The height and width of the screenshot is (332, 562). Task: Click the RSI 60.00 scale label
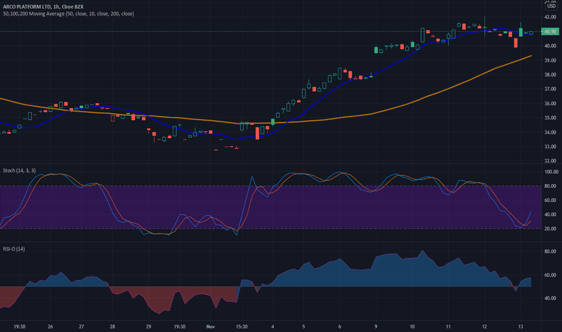[550, 275]
